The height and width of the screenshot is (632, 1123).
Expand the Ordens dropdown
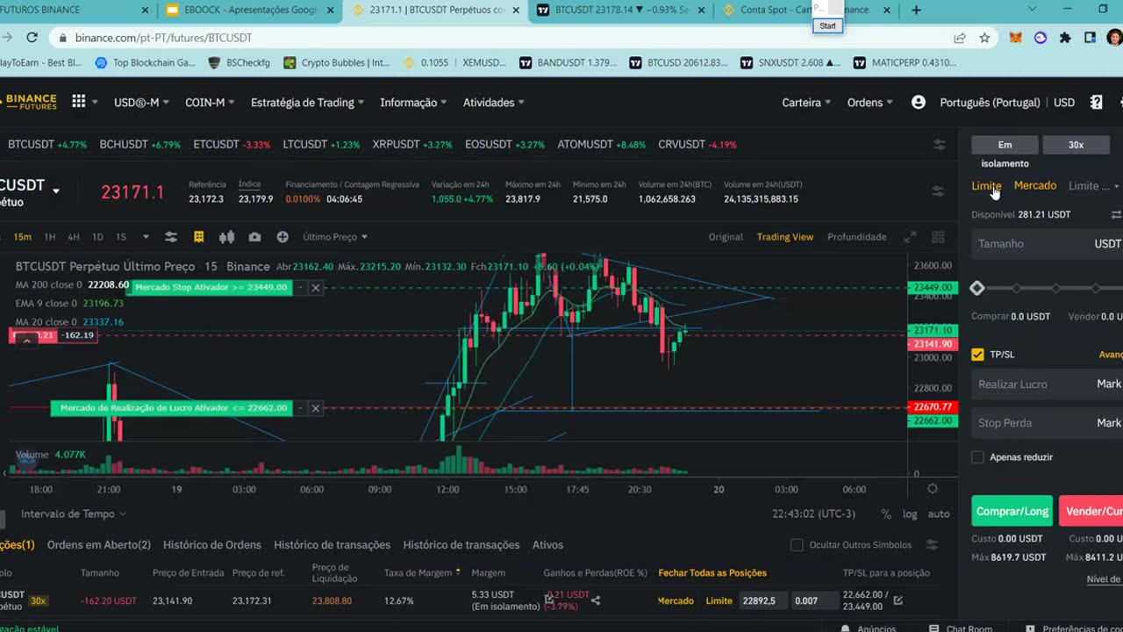click(870, 103)
